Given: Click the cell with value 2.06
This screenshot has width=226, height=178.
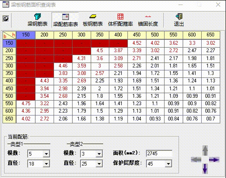Looking at the screenshot, I should pyautogui.click(x=63, y=119).
